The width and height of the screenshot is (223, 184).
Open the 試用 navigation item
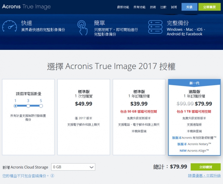[x=174, y=7]
